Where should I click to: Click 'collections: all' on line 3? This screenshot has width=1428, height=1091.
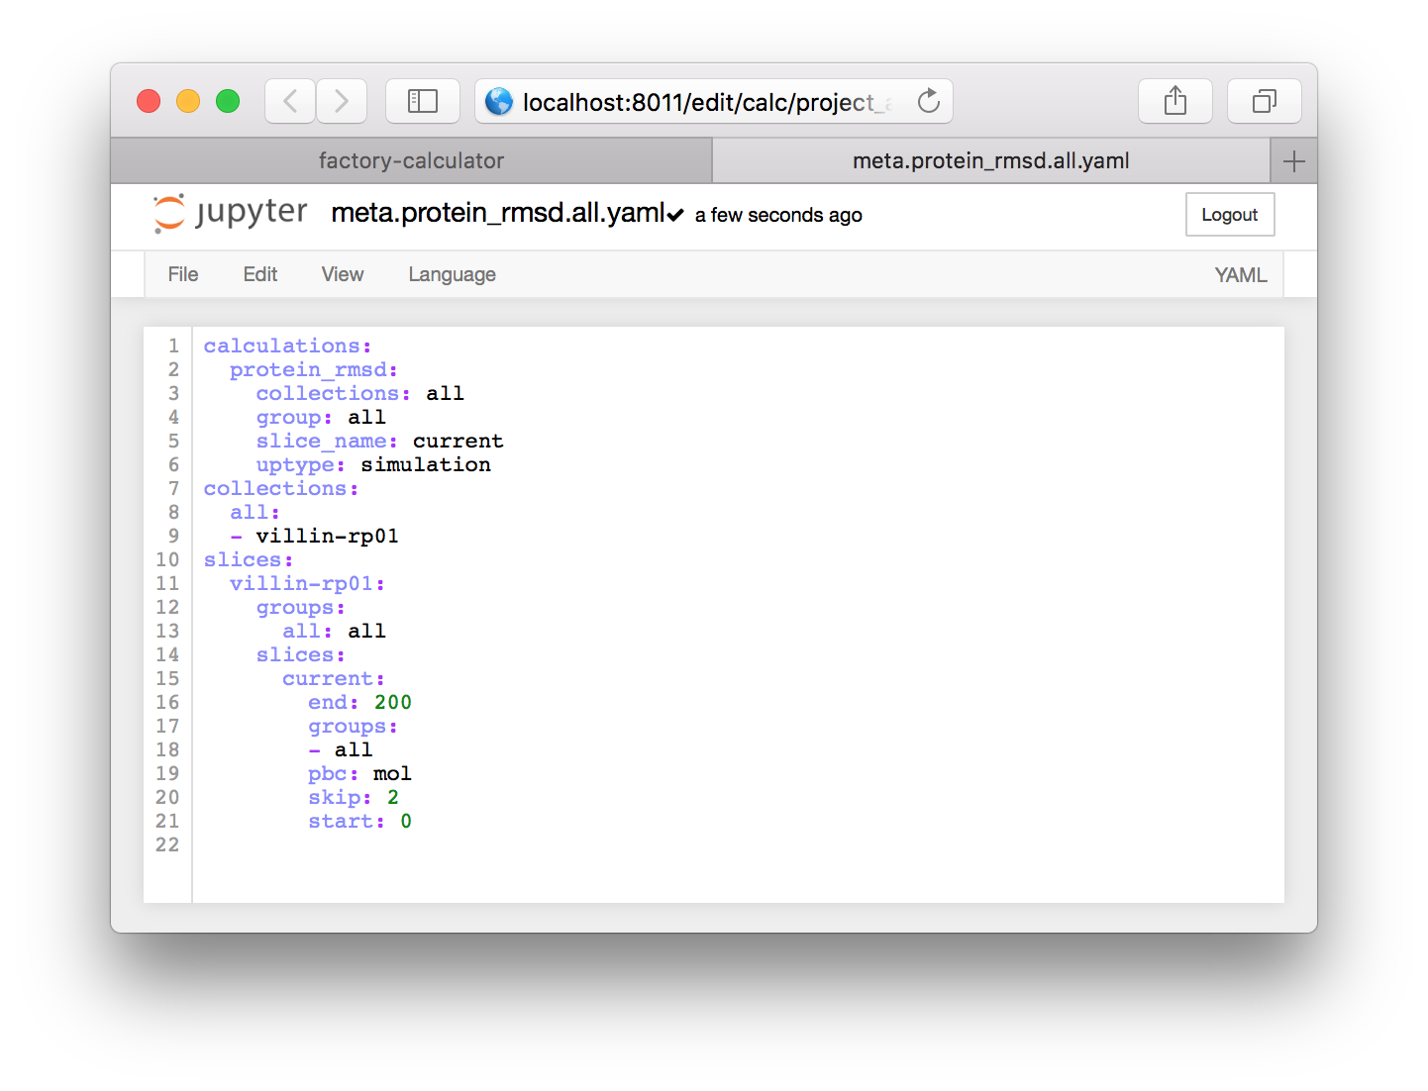tap(360, 393)
